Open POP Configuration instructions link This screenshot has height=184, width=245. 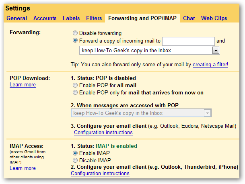pos(103,132)
